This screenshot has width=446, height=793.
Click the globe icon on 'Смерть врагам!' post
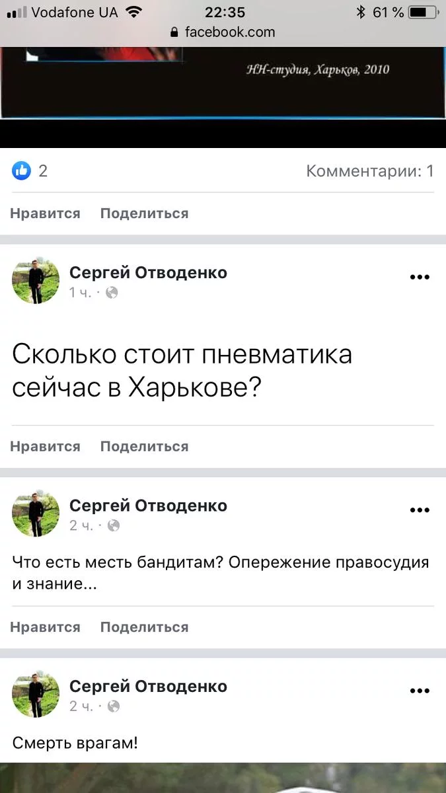[x=114, y=706]
